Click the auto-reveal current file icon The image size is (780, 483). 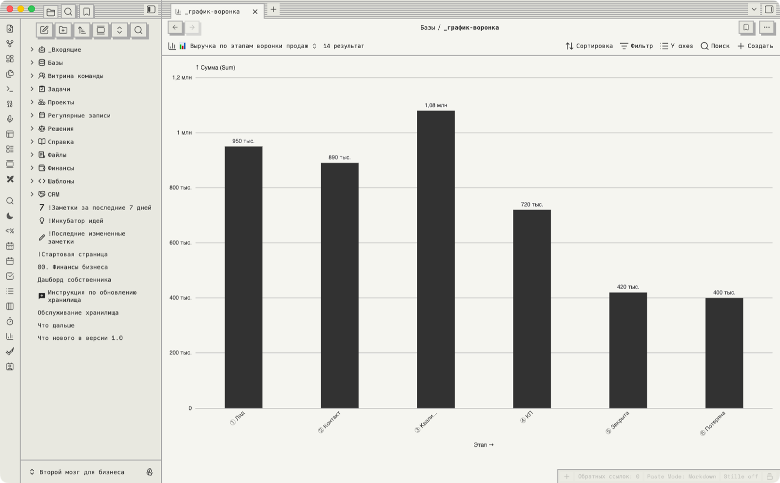click(x=101, y=30)
